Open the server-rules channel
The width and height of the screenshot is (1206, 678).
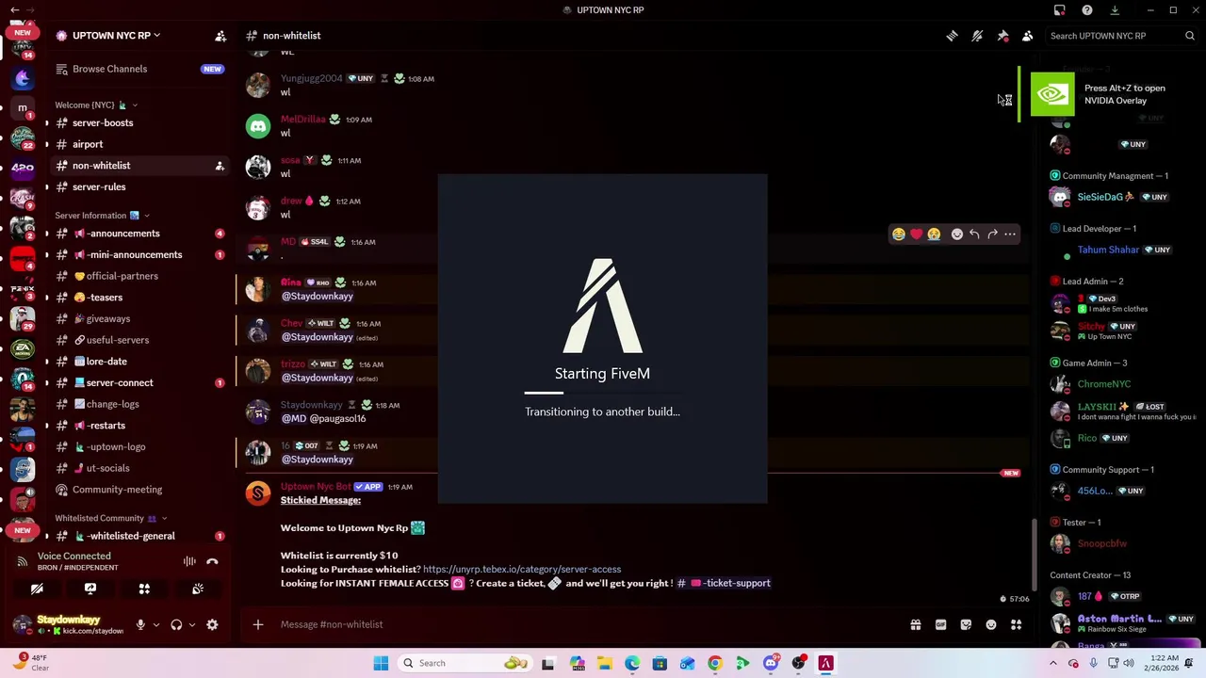[x=99, y=186]
